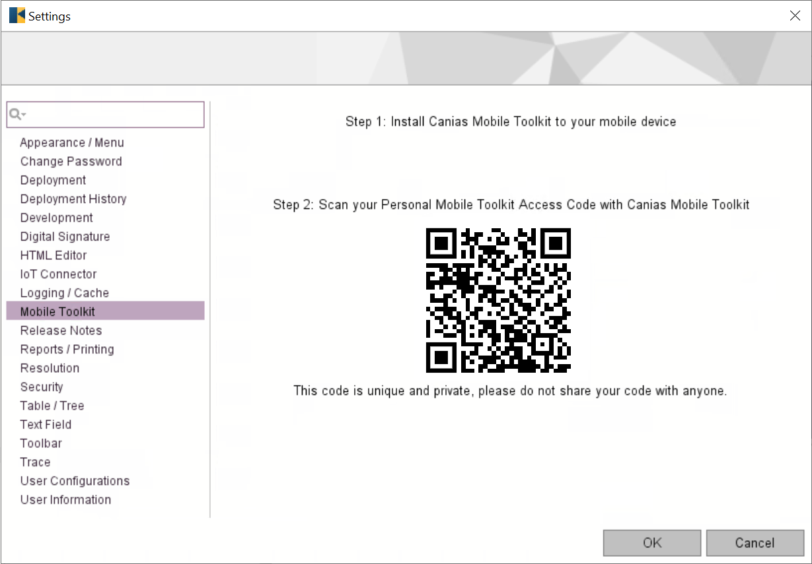Open Release Notes page

coord(61,330)
